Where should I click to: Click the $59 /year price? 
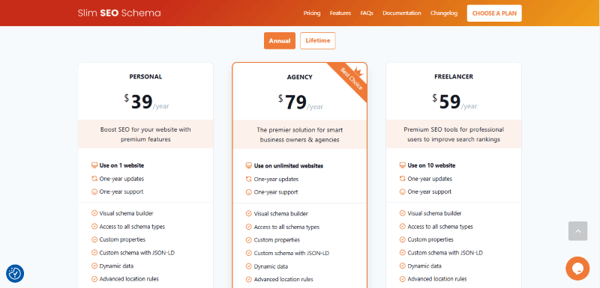455,102
